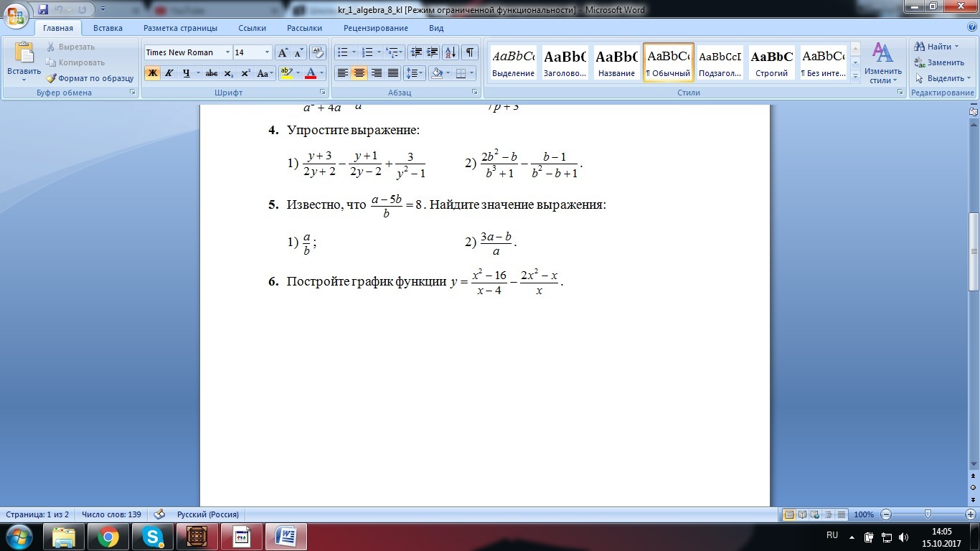Click the Windows Start button
The image size is (980, 551).
[x=19, y=537]
